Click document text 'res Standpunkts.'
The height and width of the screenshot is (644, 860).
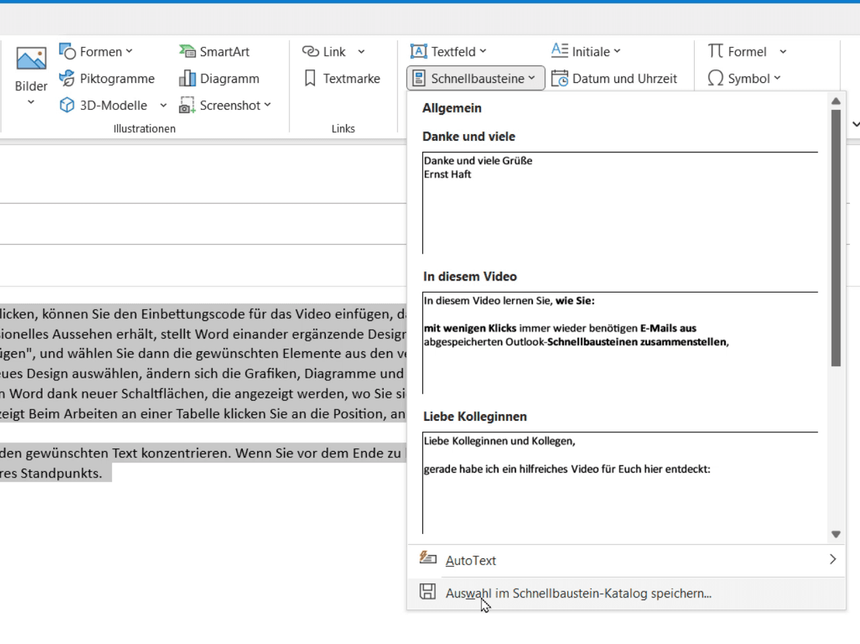(51, 473)
